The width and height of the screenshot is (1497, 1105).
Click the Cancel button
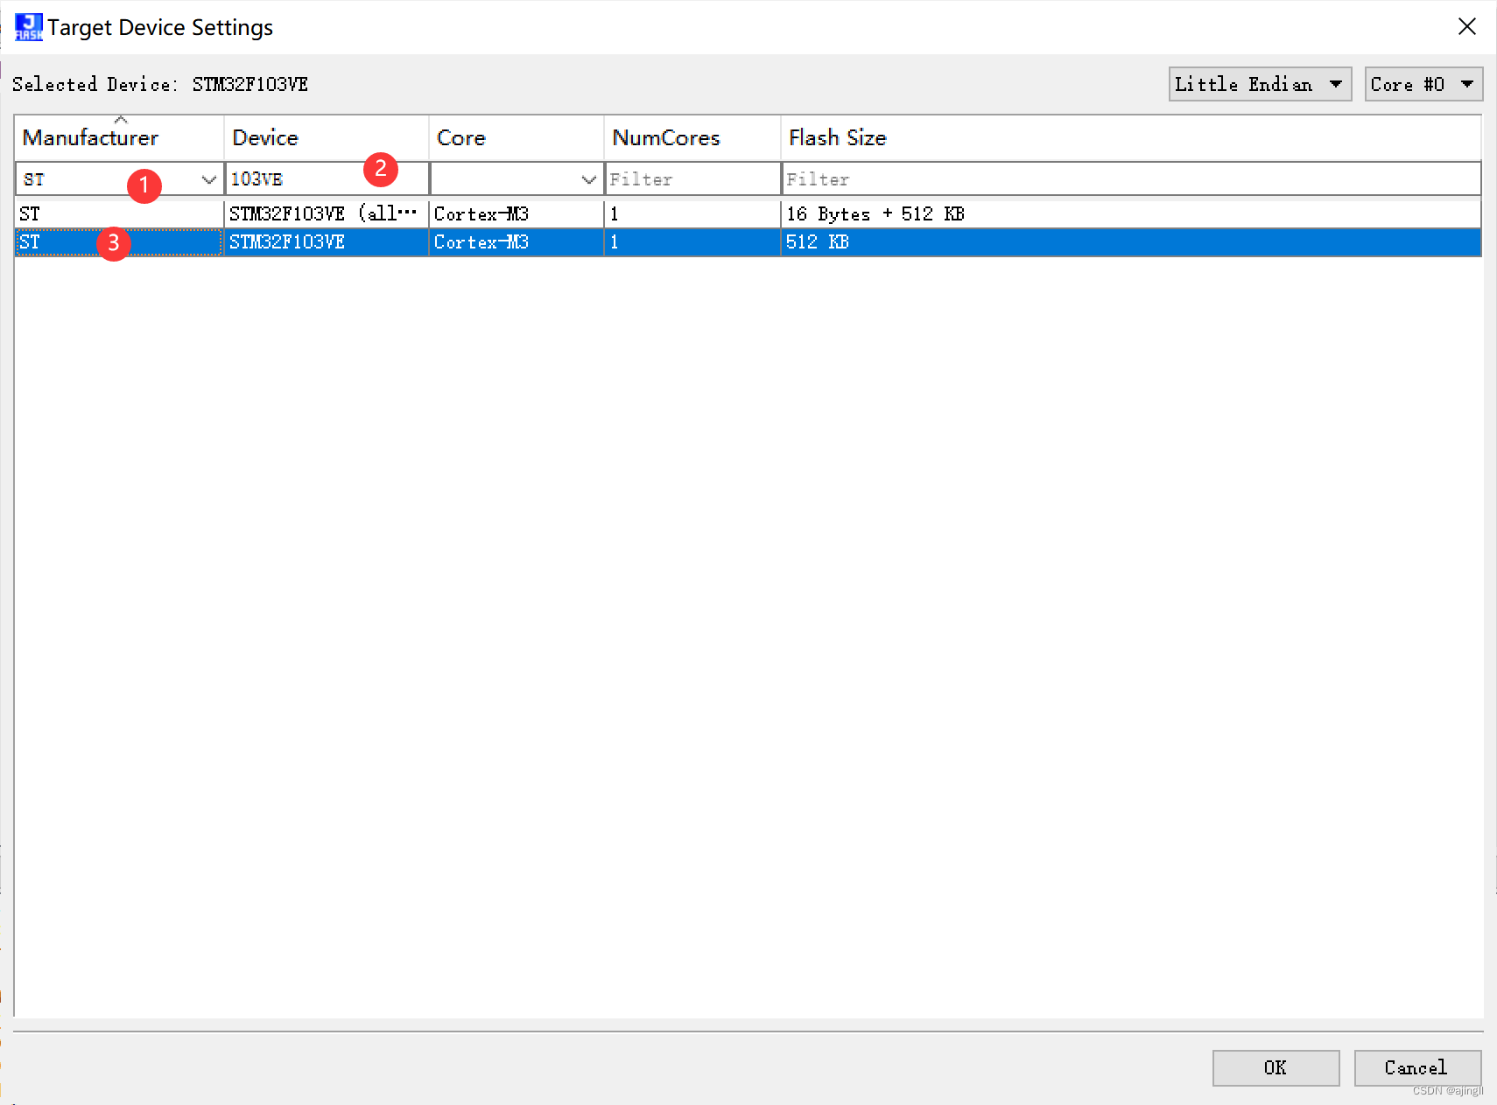coord(1417,1067)
